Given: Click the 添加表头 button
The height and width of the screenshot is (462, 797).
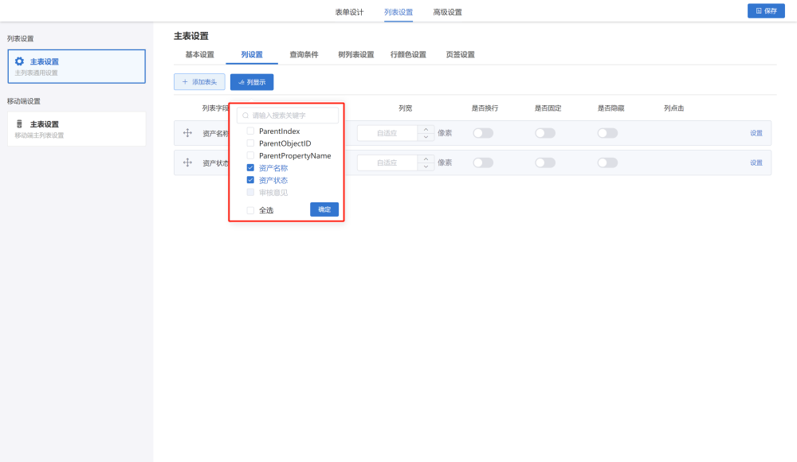Looking at the screenshot, I should coord(199,82).
